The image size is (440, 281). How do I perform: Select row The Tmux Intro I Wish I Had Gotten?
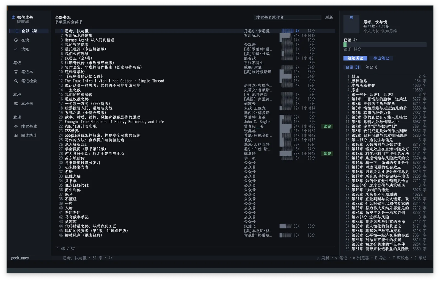195,81
